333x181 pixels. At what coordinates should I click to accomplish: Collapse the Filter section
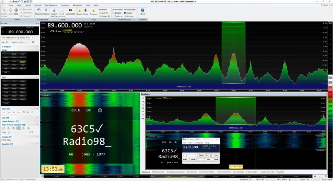click(x=37, y=77)
